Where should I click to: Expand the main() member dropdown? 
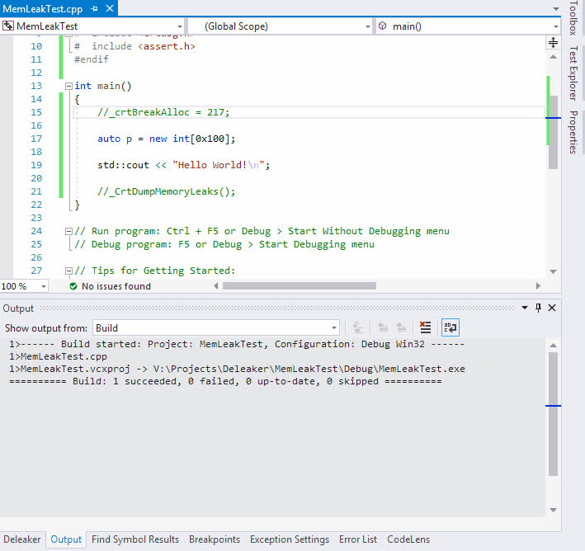554,26
